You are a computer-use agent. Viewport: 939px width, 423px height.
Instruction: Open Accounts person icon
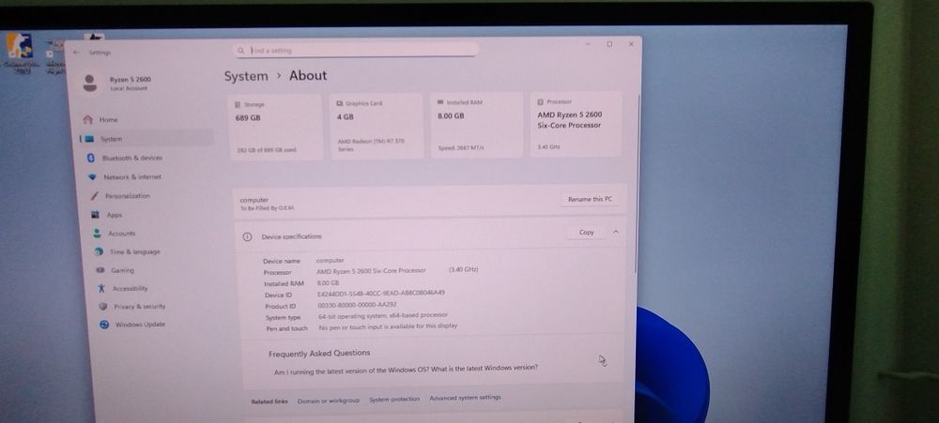tap(97, 234)
